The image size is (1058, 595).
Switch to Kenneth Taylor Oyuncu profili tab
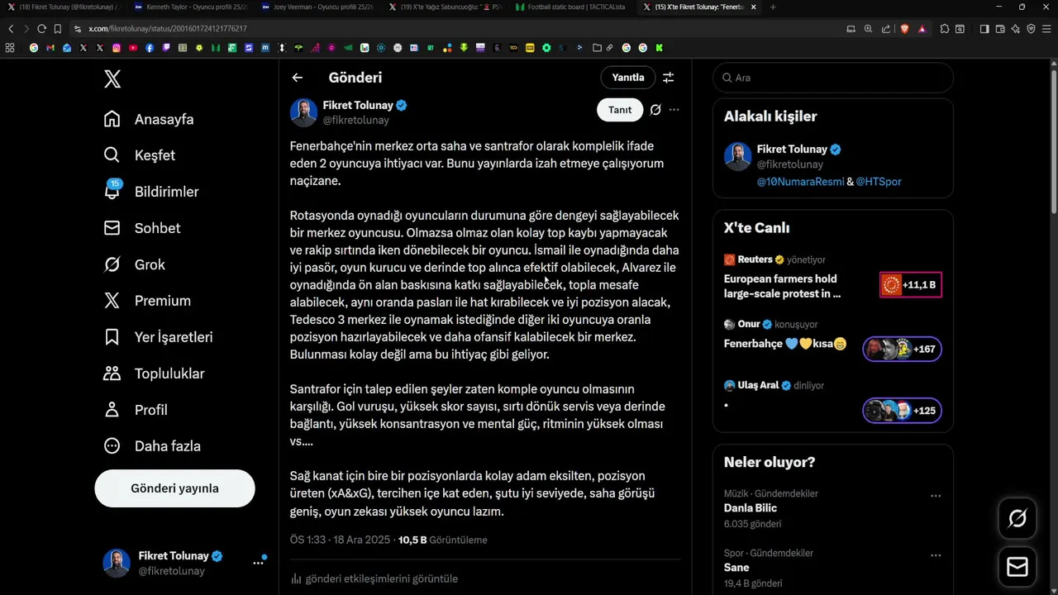click(x=191, y=7)
